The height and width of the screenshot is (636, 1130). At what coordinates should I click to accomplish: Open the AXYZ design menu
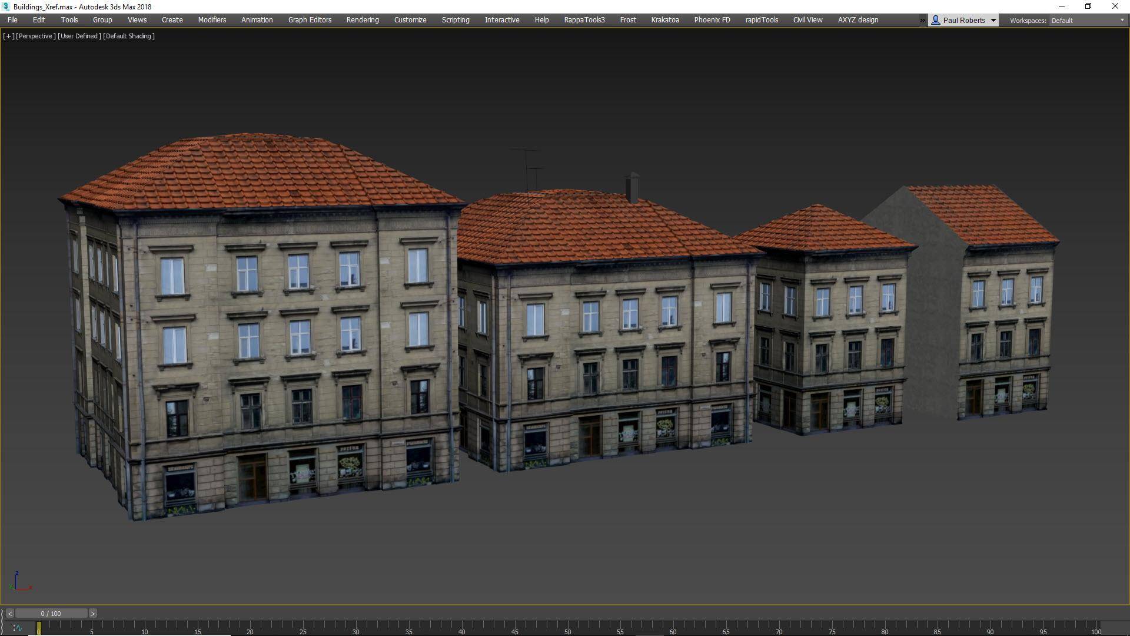tap(858, 19)
